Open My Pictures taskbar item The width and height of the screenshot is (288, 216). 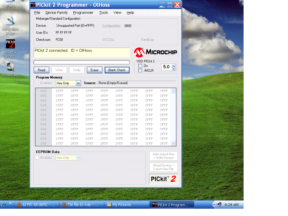pyautogui.click(x=127, y=205)
